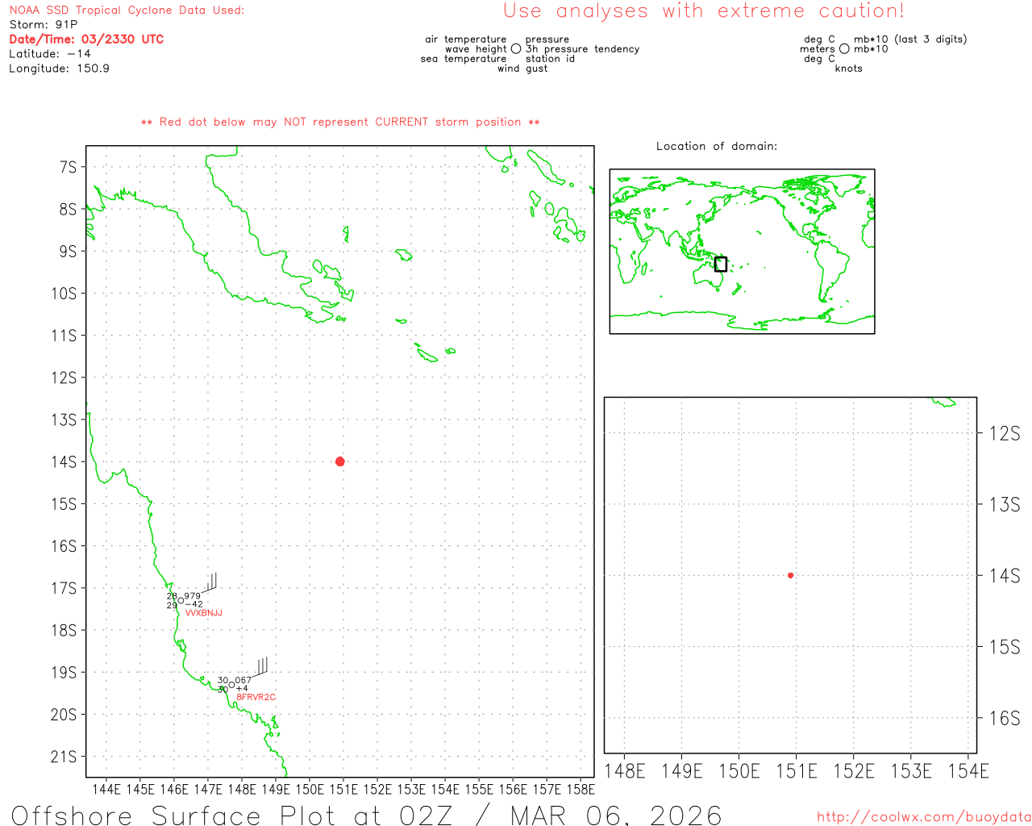1032x826 pixels.
Task: Click the pressure value 067 near 8FRVR2C
Action: point(243,680)
